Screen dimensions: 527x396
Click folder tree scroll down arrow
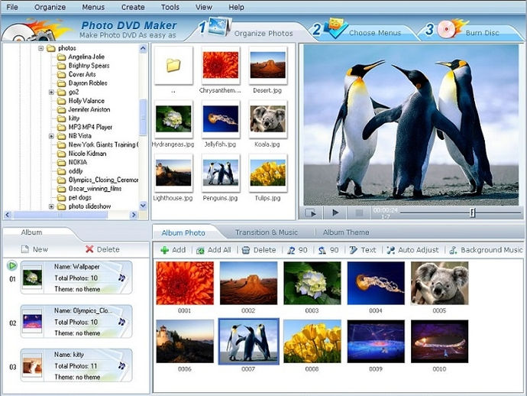pos(143,205)
